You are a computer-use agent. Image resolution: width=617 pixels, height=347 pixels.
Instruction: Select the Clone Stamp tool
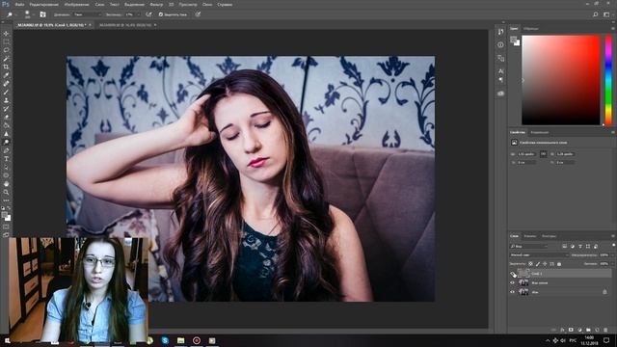(6, 100)
